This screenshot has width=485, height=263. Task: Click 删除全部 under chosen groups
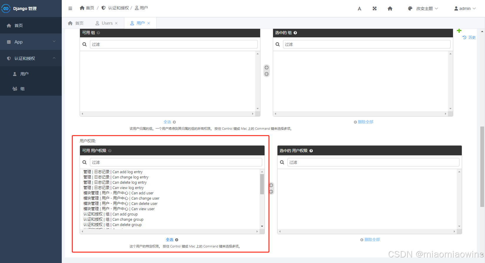tap(364, 122)
